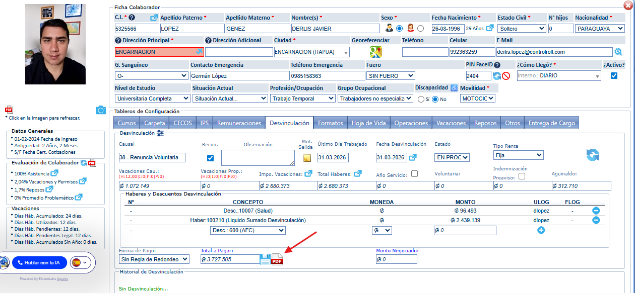Open the 100% Asistencia external link
Viewport: 635px width, 294px height.
55,173
